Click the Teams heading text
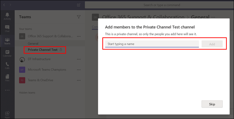Viewport: 234px width, 119px height. pyautogui.click(x=25, y=17)
